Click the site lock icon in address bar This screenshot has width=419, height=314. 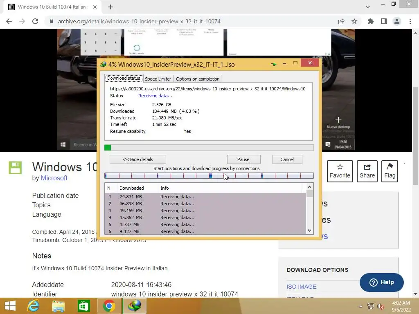[52, 21]
